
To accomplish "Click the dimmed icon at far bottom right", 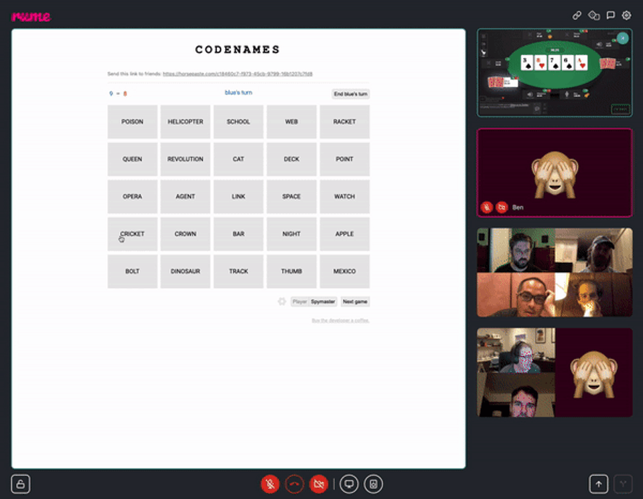I will pyautogui.click(x=623, y=484).
